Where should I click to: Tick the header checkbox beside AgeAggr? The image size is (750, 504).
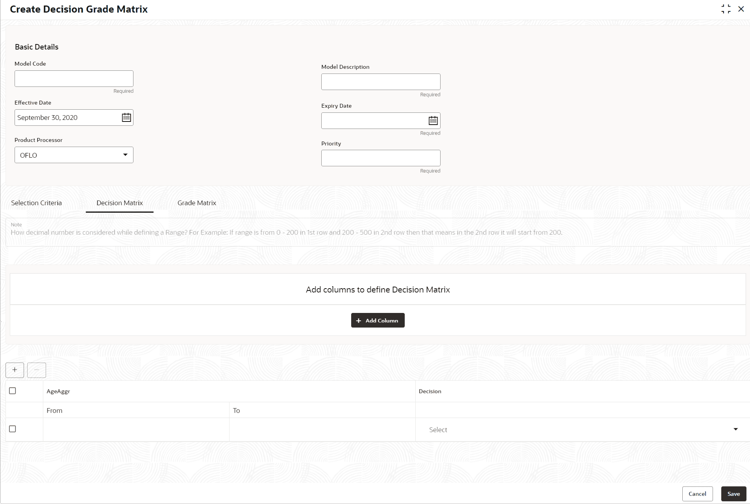coord(13,391)
